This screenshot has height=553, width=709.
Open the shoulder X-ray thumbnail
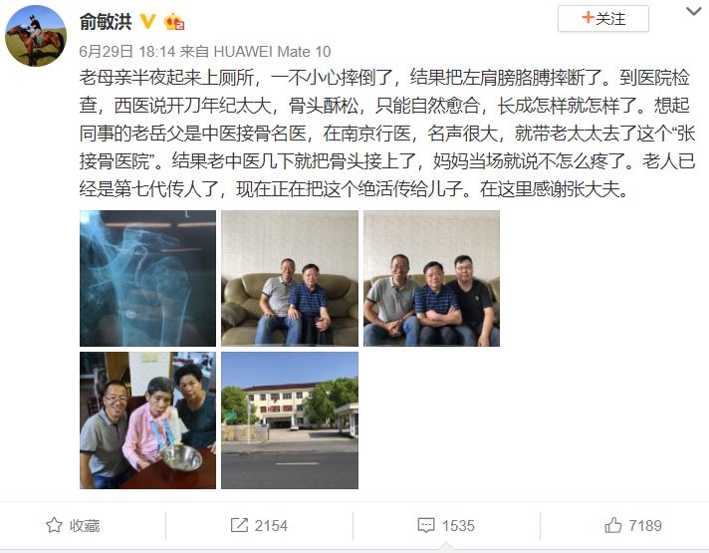[147, 278]
